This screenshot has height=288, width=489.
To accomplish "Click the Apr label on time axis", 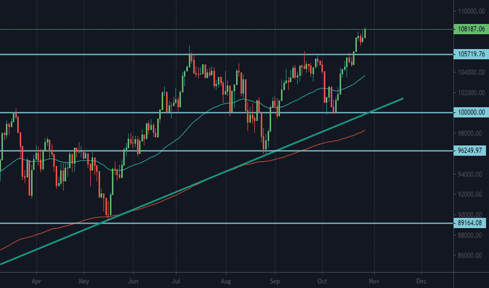I will [37, 281].
